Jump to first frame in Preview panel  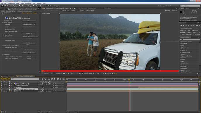tap(181, 25)
